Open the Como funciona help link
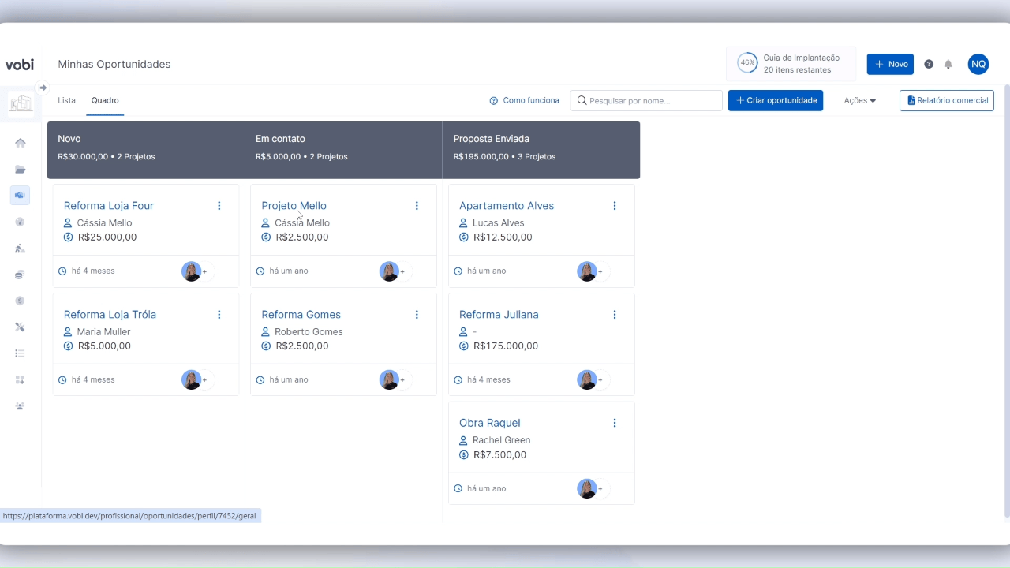This screenshot has width=1010, height=568. point(525,100)
